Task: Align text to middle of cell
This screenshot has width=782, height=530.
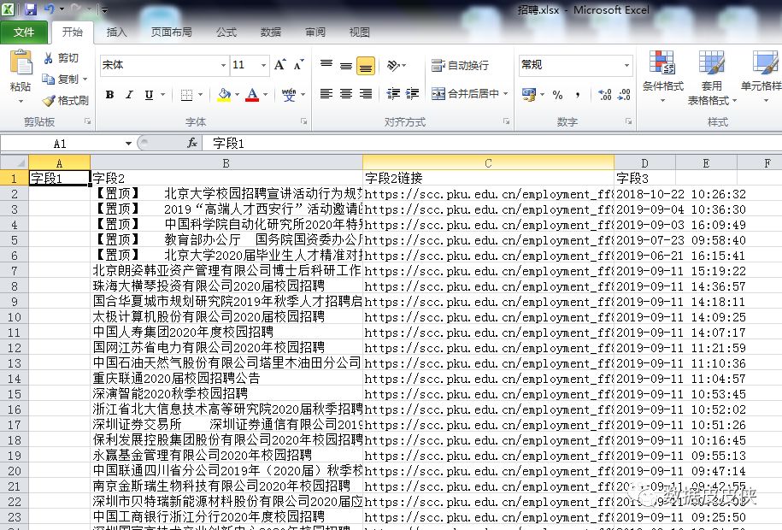Action: [345, 65]
